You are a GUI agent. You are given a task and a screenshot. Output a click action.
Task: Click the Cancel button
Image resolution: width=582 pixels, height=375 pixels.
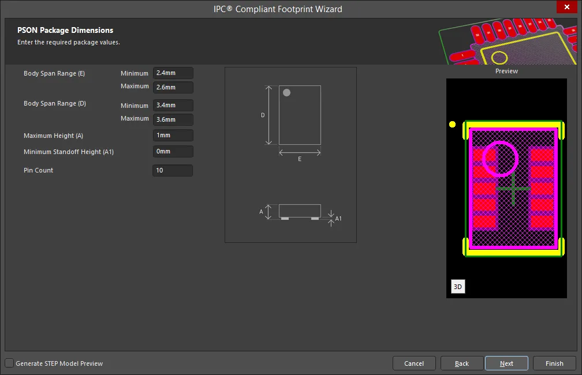click(414, 363)
